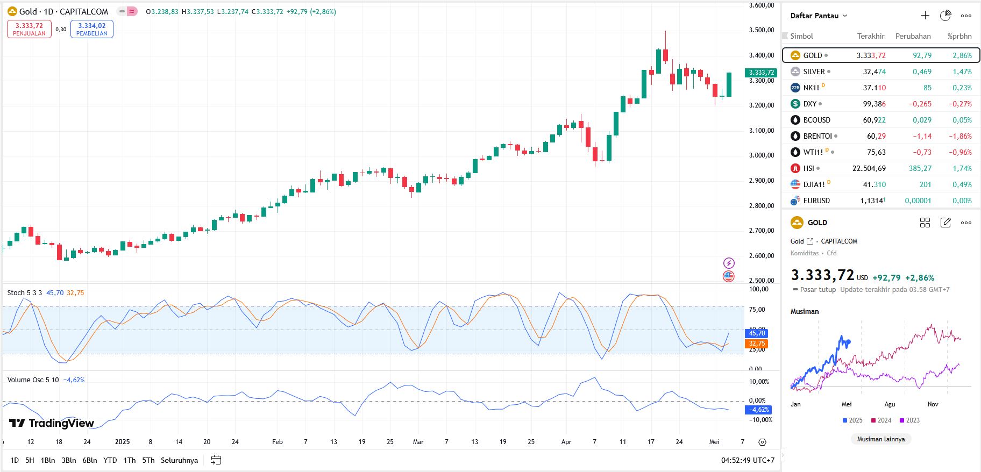Select the 3Bln time range
The height and width of the screenshot is (472, 981).
[69, 460]
